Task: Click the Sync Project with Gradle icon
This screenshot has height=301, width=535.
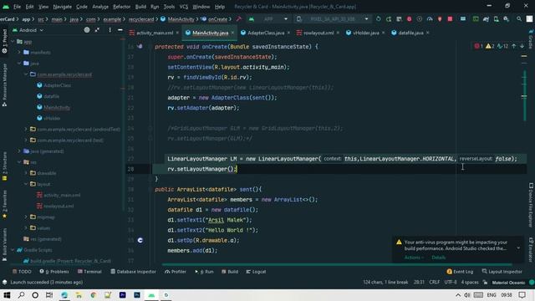Action: coord(486,19)
